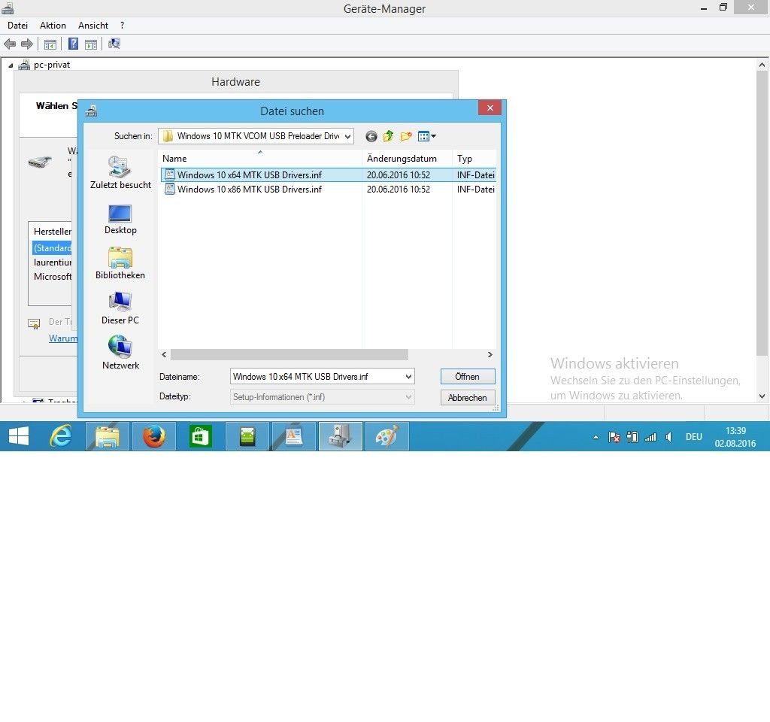Image resolution: width=770 pixels, height=722 pixels.
Task: Click the scan for hardware changes icon
Action: 114,44
